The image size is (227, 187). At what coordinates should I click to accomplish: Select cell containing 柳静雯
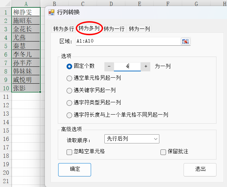point(26,12)
